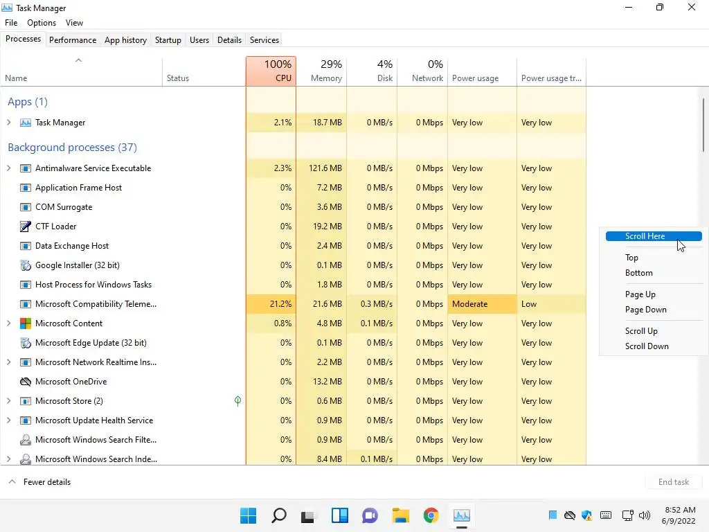Click the Host Process for Windows Tasks icon

(26, 285)
